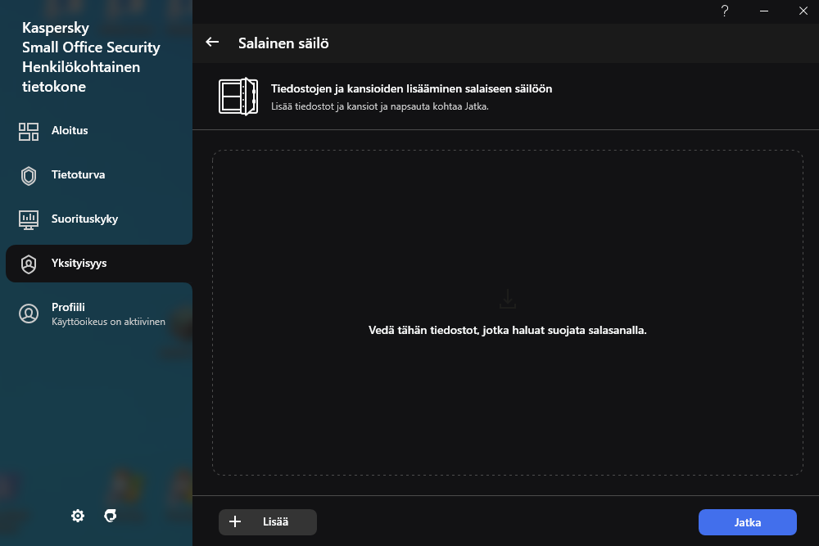Click the 'Tiedostojen ja kansioiden lisääminen' heading

(x=411, y=88)
